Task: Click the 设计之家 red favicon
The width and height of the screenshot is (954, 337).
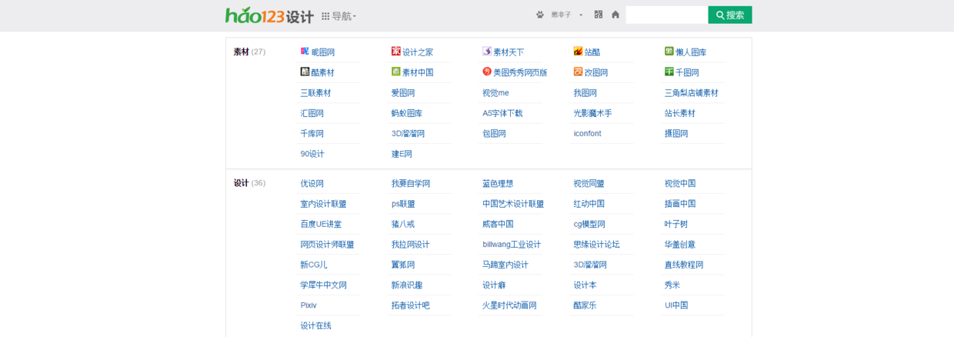Action: click(396, 51)
